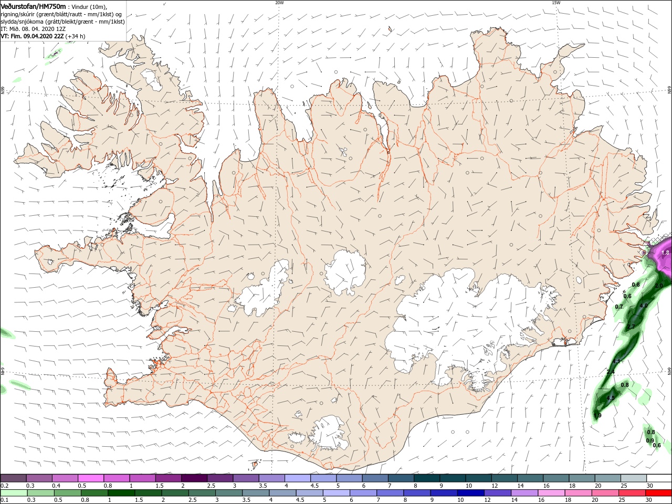Click the pale green first rain legend swatch
This screenshot has height=504, width=672.
click(x=13, y=493)
